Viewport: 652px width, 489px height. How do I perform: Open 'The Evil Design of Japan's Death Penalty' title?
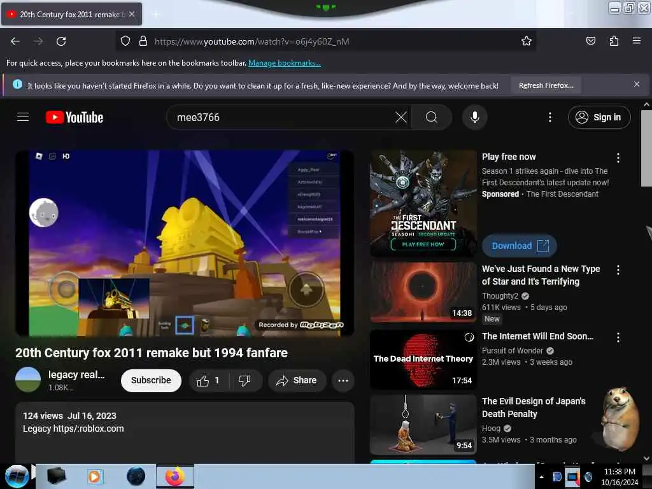[x=534, y=407]
